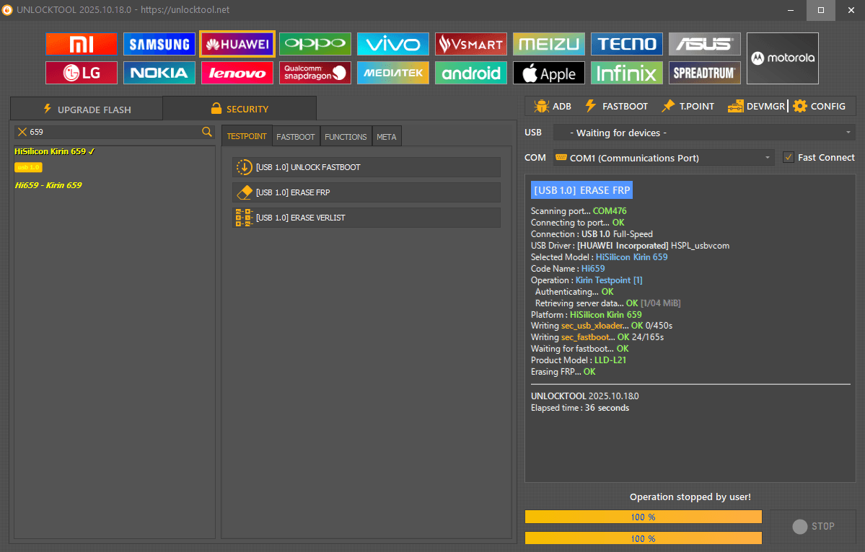Open the FUNCTIONS sub-tab
865x552 pixels.
346,137
